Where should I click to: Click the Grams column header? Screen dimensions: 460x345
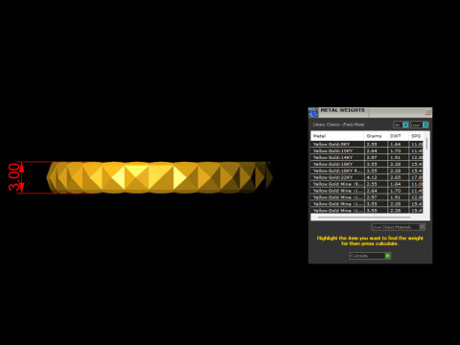point(376,136)
